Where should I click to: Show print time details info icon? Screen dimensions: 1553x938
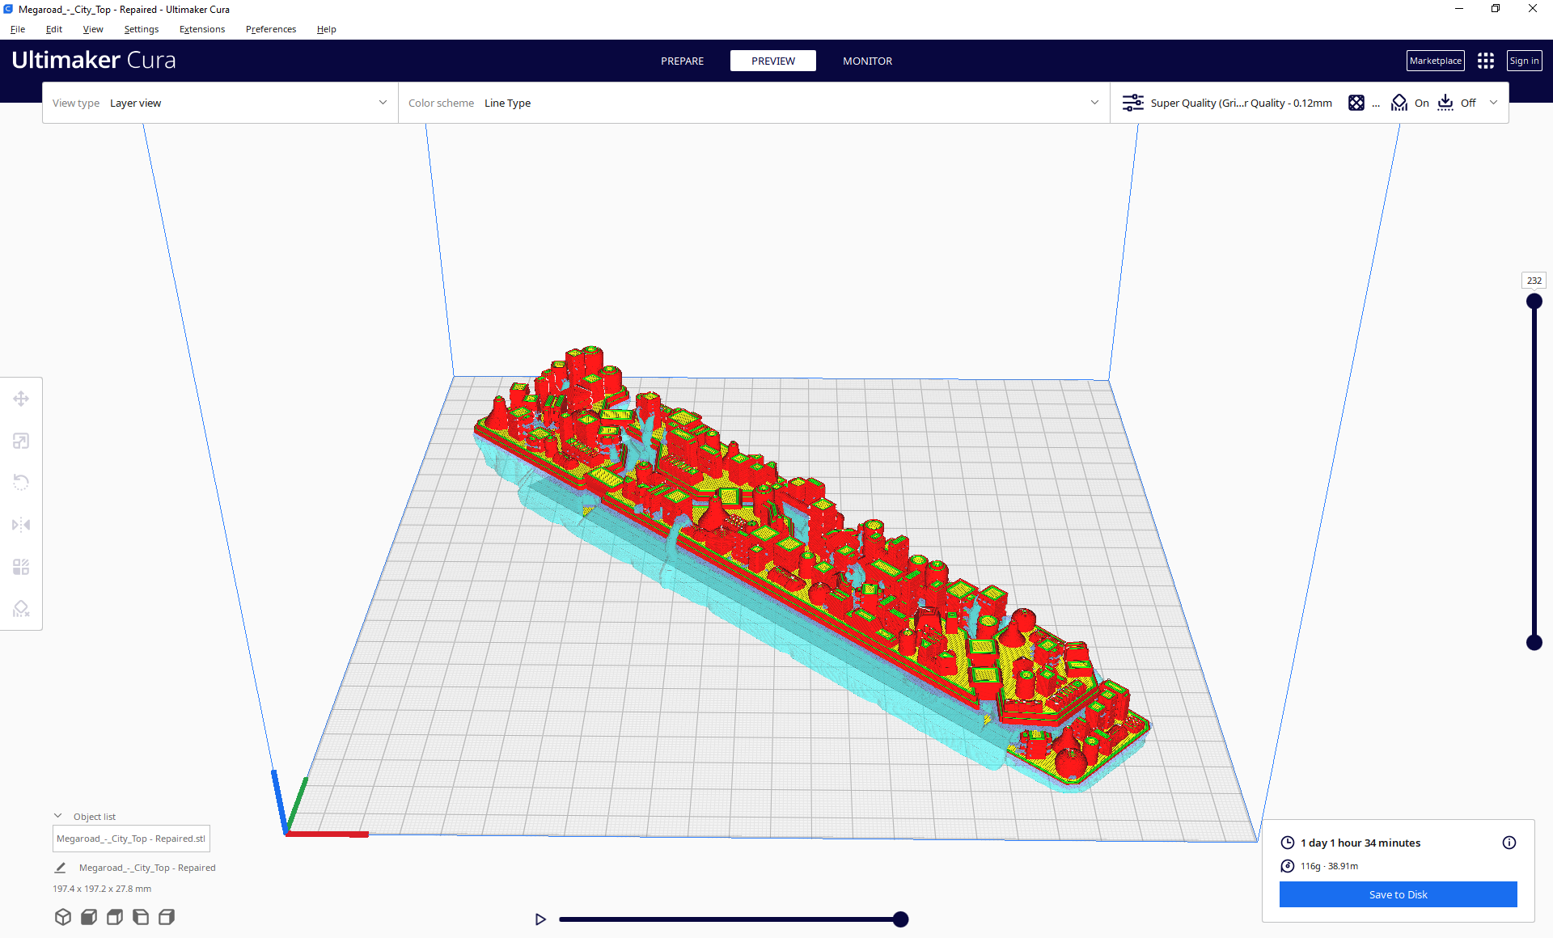point(1509,843)
